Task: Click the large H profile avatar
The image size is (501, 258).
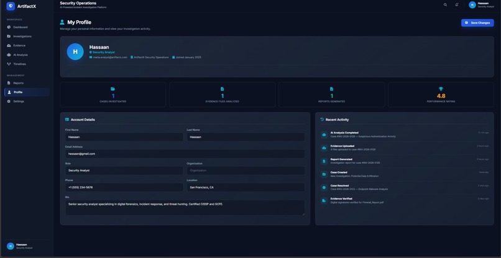Action: 75,51
